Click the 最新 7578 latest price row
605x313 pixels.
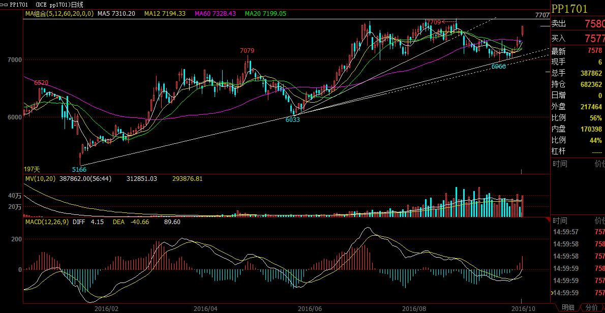click(578, 51)
